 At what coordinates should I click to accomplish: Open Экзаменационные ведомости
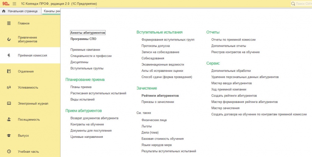163,65
